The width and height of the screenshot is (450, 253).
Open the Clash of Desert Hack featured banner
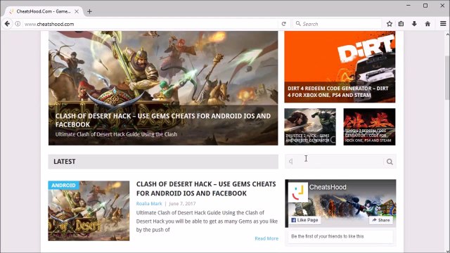point(163,88)
